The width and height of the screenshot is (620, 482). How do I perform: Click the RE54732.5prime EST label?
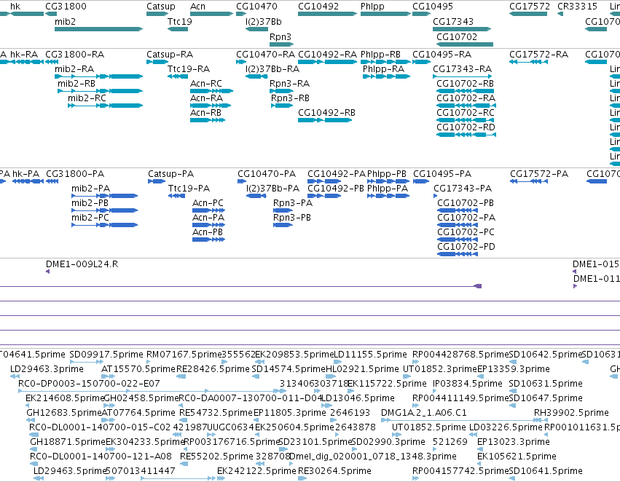(x=216, y=414)
